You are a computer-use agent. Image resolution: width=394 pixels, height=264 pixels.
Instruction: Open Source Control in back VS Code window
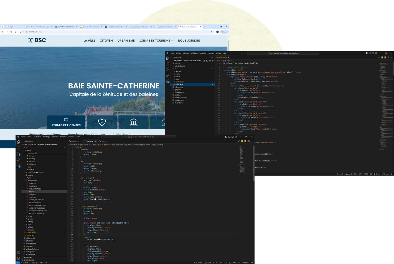167,70
